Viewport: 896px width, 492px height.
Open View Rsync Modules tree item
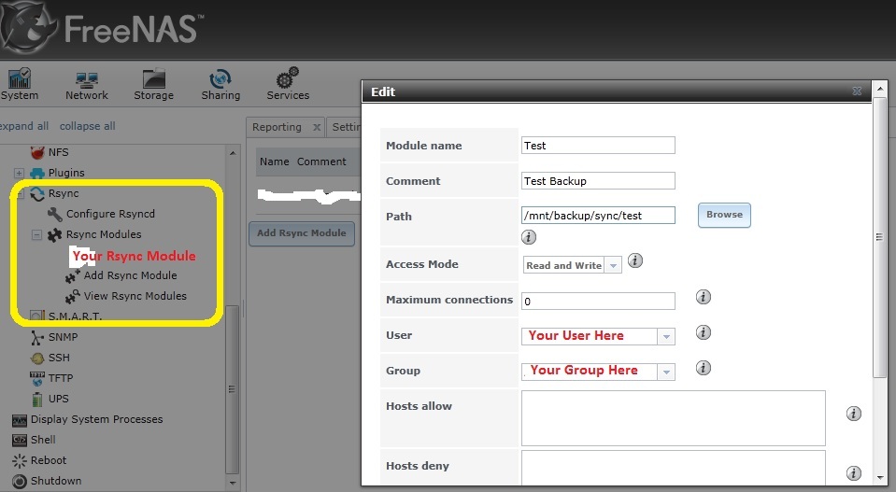tap(135, 296)
